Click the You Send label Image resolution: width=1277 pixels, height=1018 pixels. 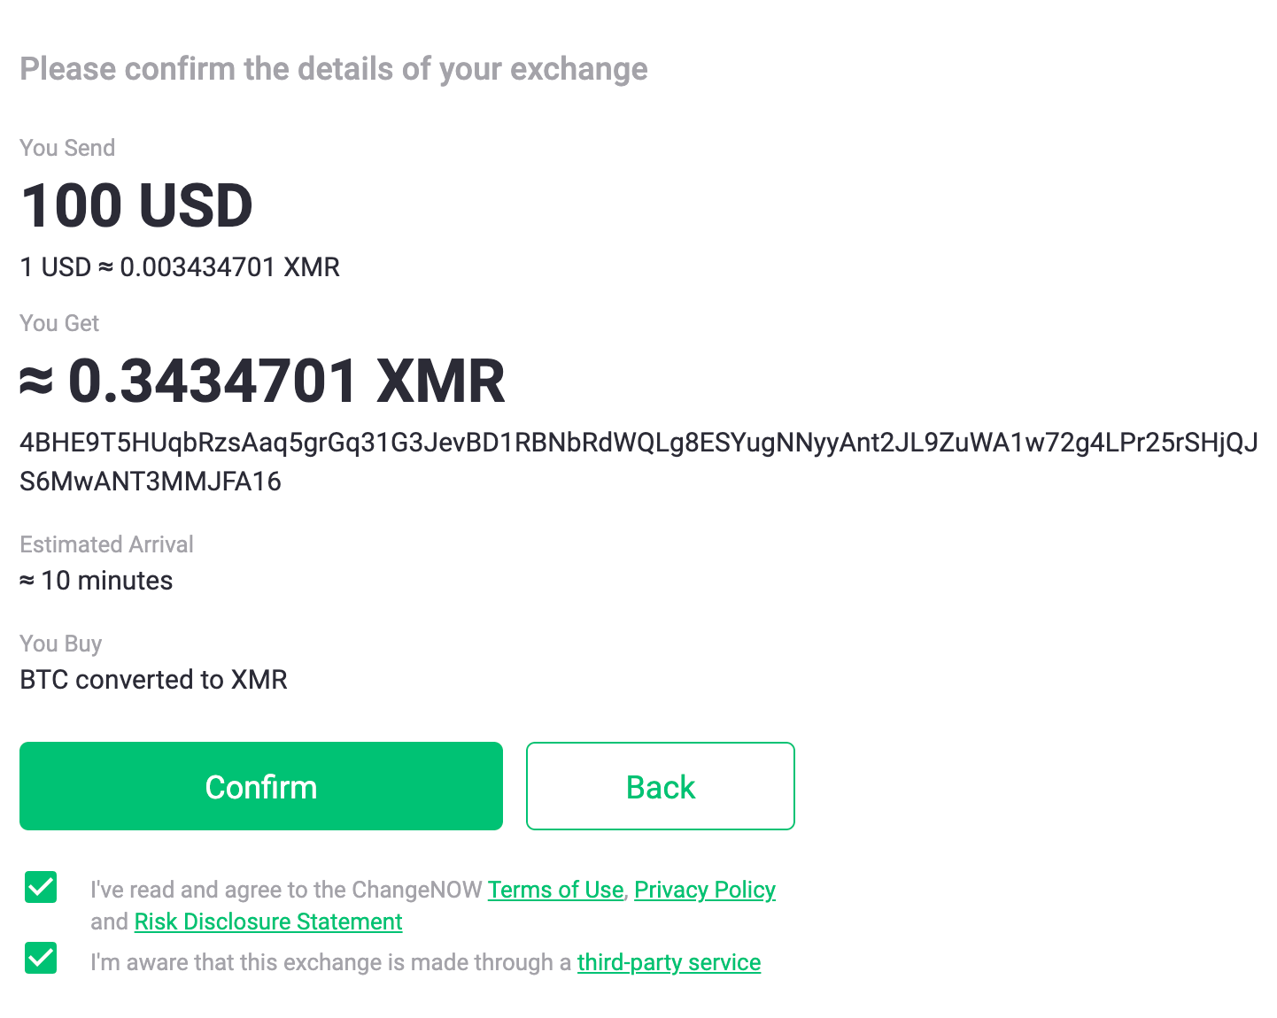pyautogui.click(x=67, y=148)
